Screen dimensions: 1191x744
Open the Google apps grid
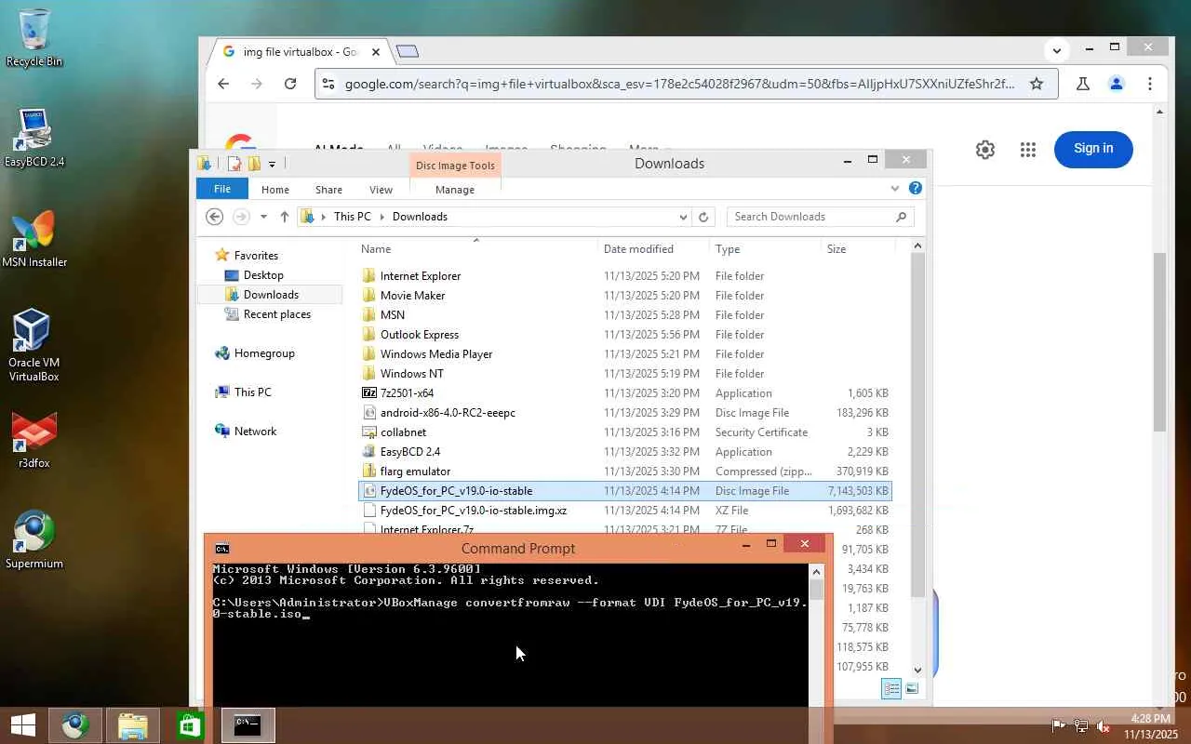point(1028,149)
